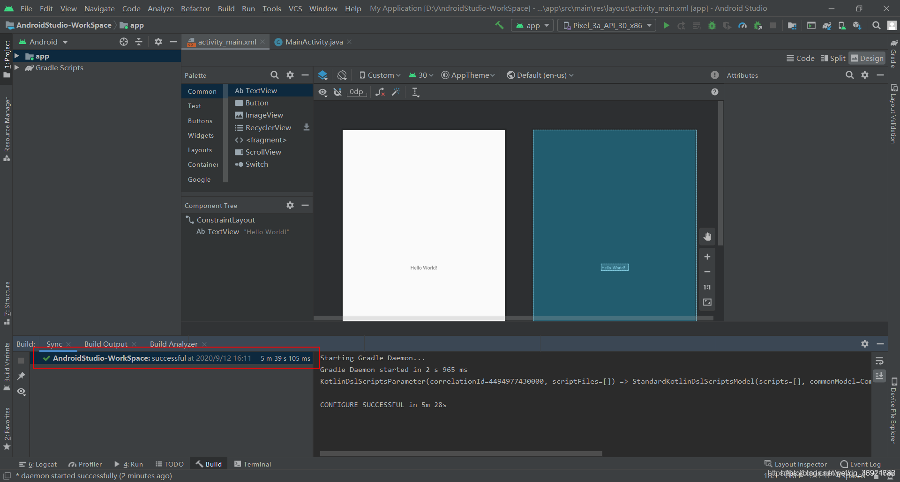
Task: Select Button in the Palette list
Action: [257, 103]
